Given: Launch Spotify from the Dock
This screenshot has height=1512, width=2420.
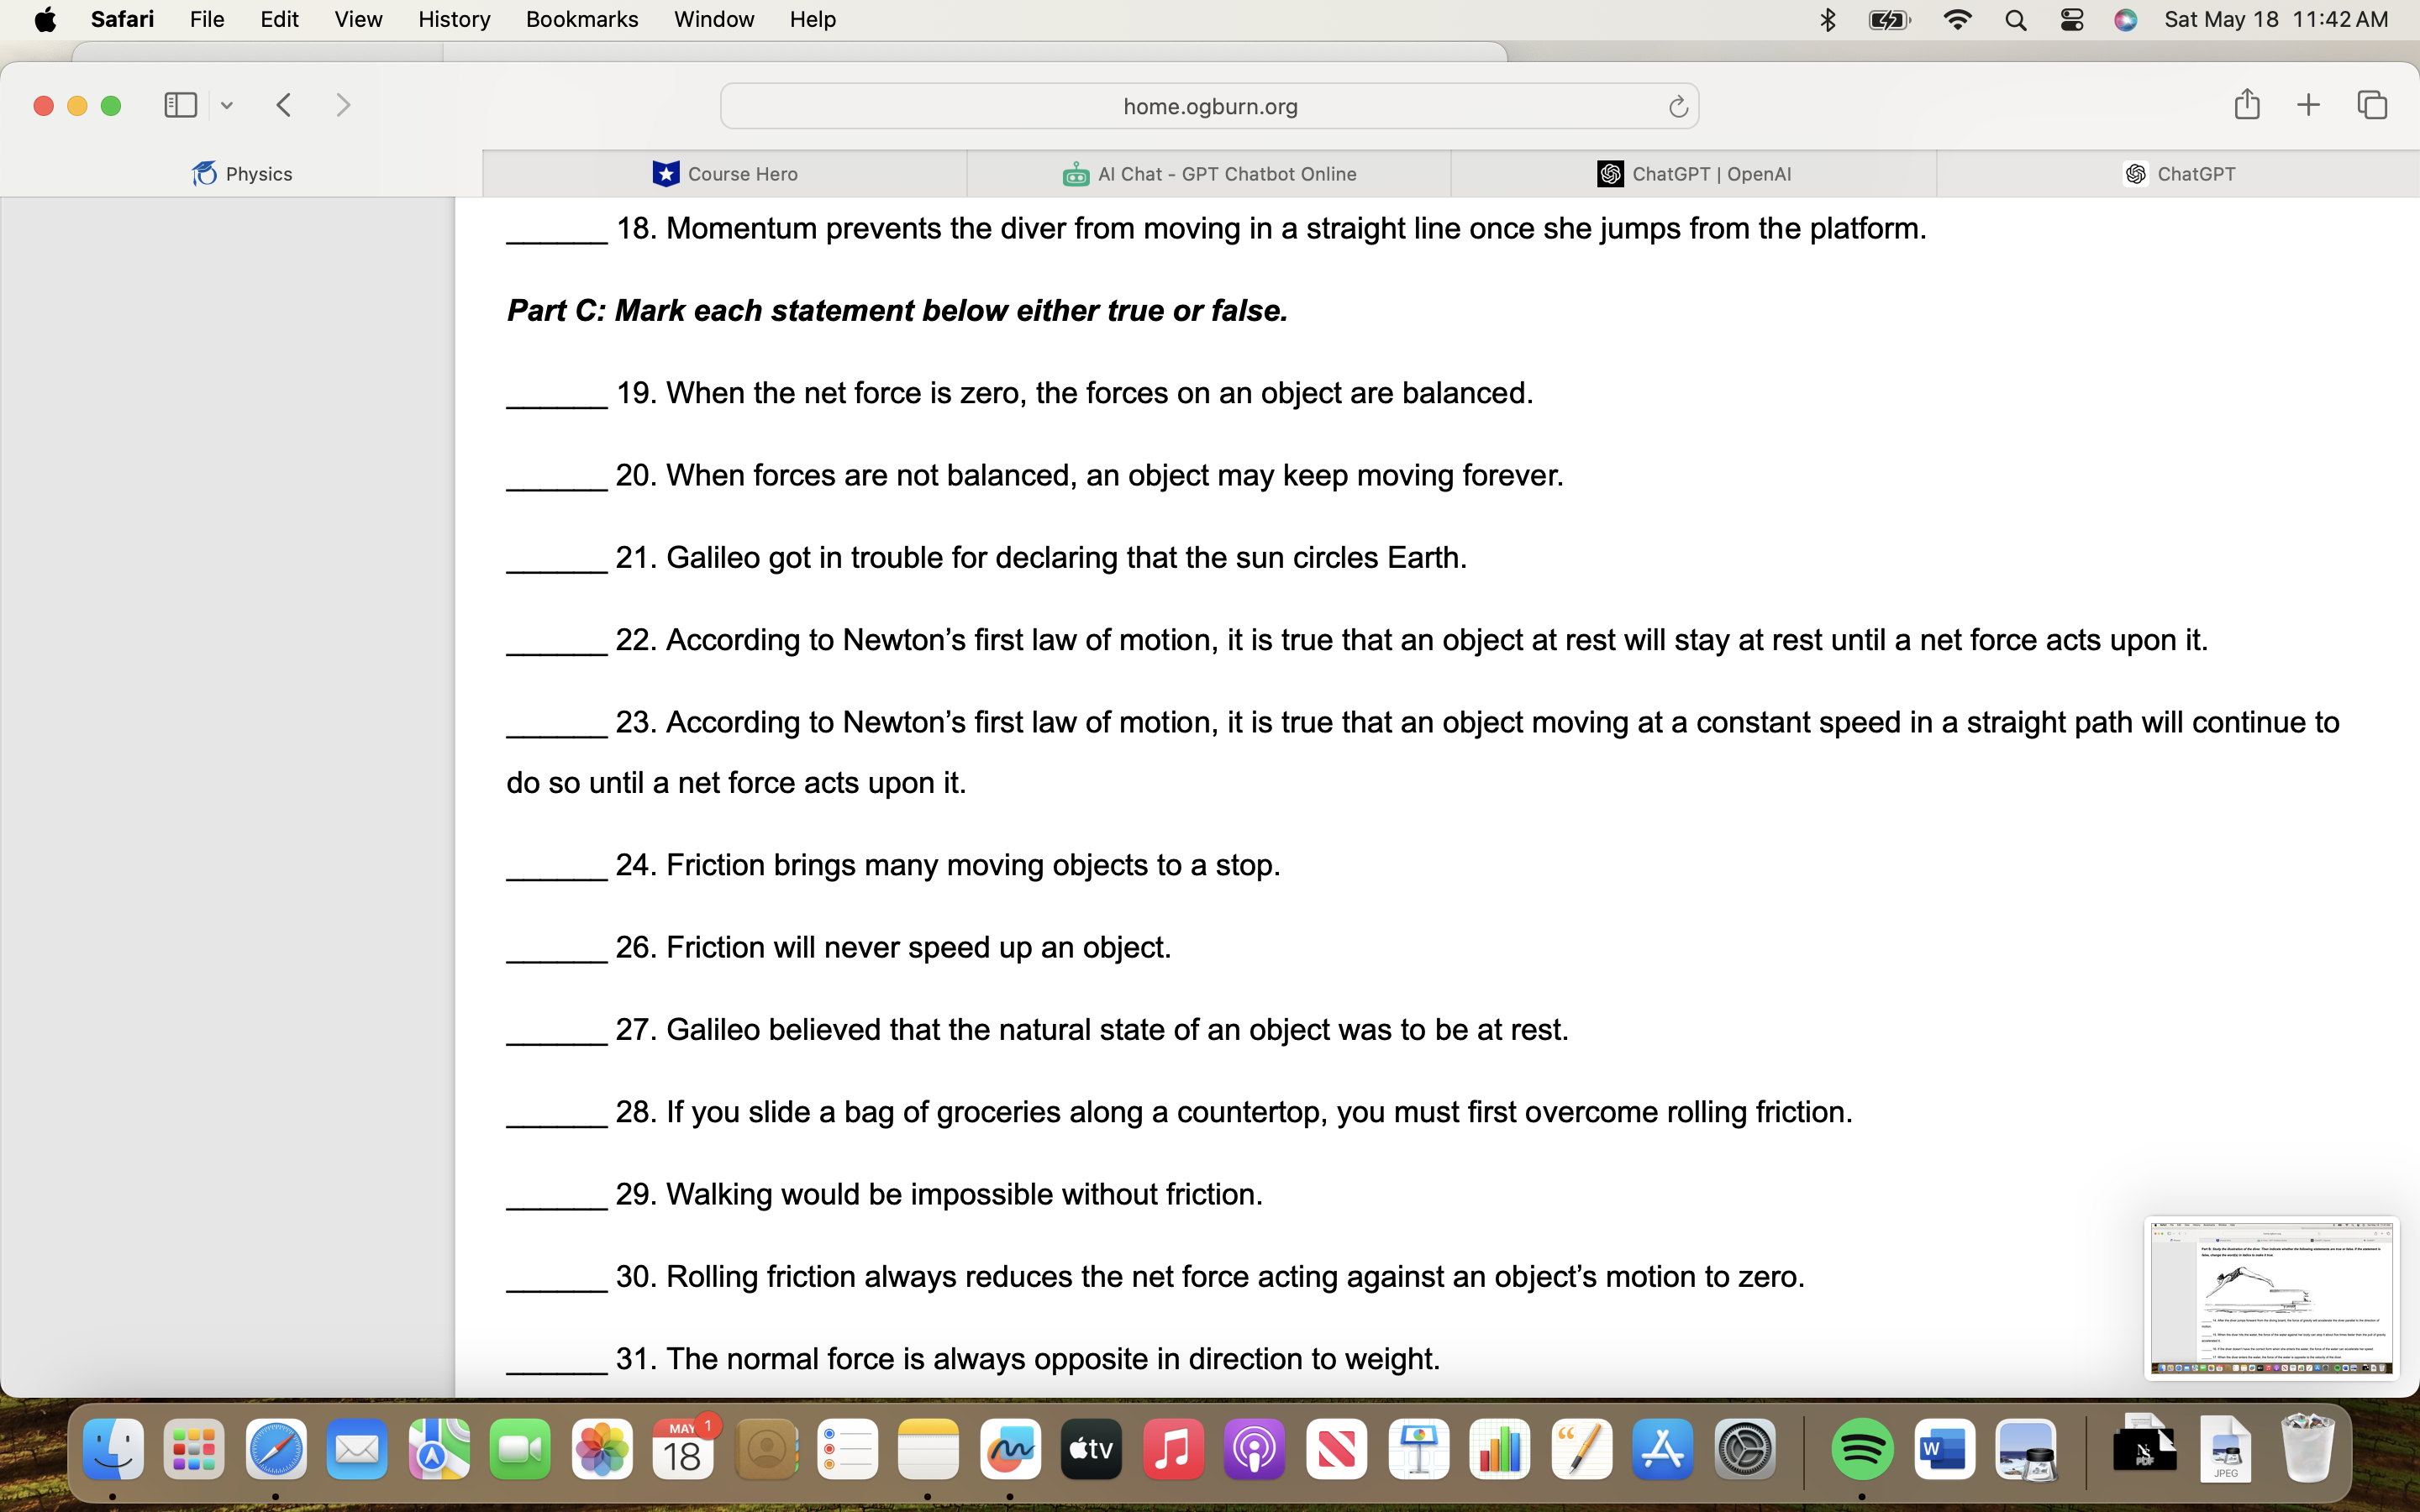Looking at the screenshot, I should tap(1861, 1449).
